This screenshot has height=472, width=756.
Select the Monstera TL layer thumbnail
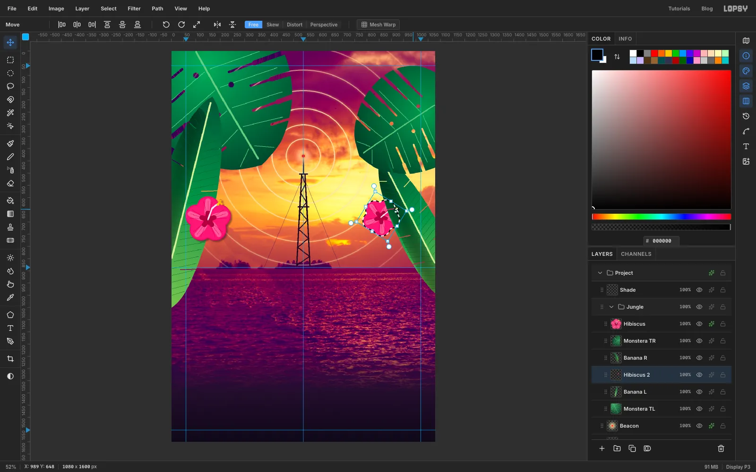coord(616,409)
